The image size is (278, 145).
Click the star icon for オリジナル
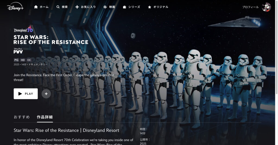click(150, 7)
